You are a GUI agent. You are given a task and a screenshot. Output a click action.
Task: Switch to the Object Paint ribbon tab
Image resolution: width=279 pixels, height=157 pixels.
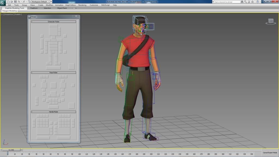coord(62,8)
